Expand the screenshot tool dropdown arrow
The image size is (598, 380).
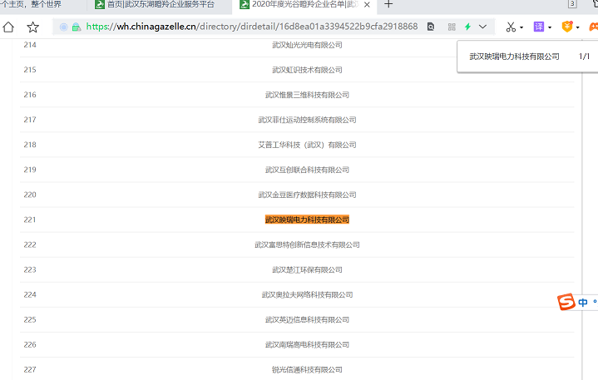pos(521,27)
